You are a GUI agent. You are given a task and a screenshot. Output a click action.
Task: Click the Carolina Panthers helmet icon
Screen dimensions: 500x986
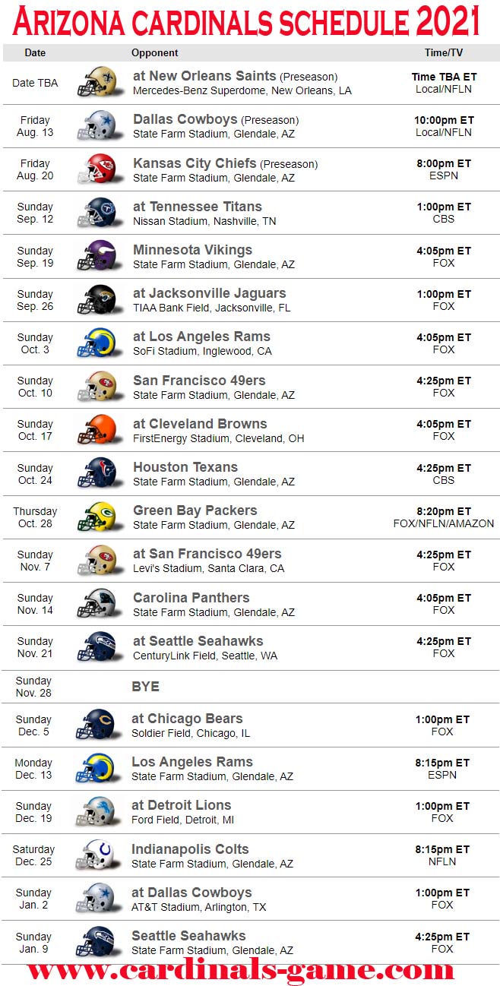pyautogui.click(x=97, y=603)
